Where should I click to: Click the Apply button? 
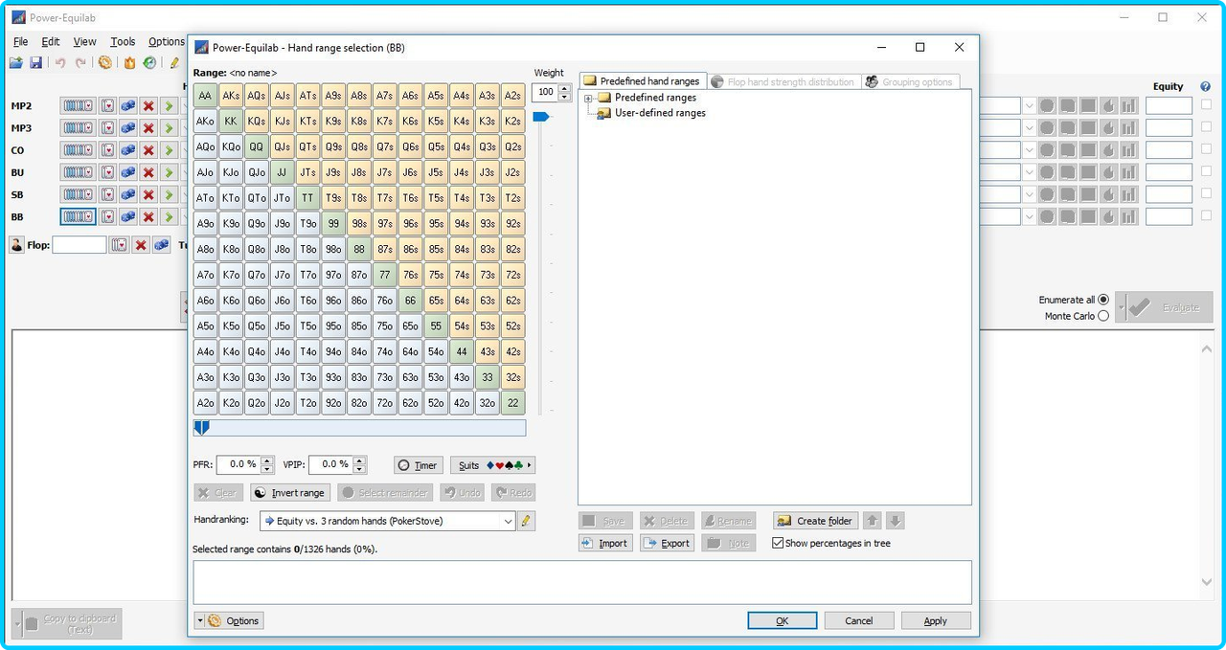(936, 620)
